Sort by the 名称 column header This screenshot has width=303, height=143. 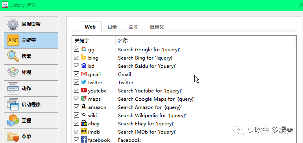[x=205, y=41]
